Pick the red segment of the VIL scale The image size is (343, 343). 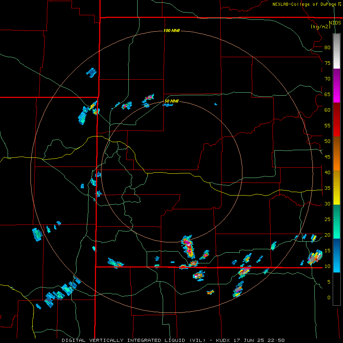337,119
